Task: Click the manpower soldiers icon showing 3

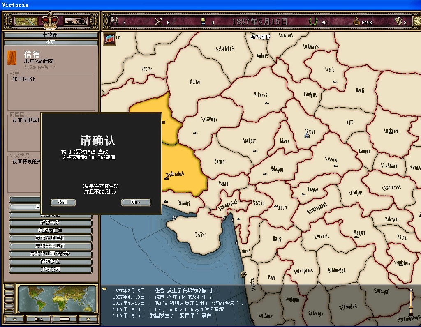Action: 115,21
